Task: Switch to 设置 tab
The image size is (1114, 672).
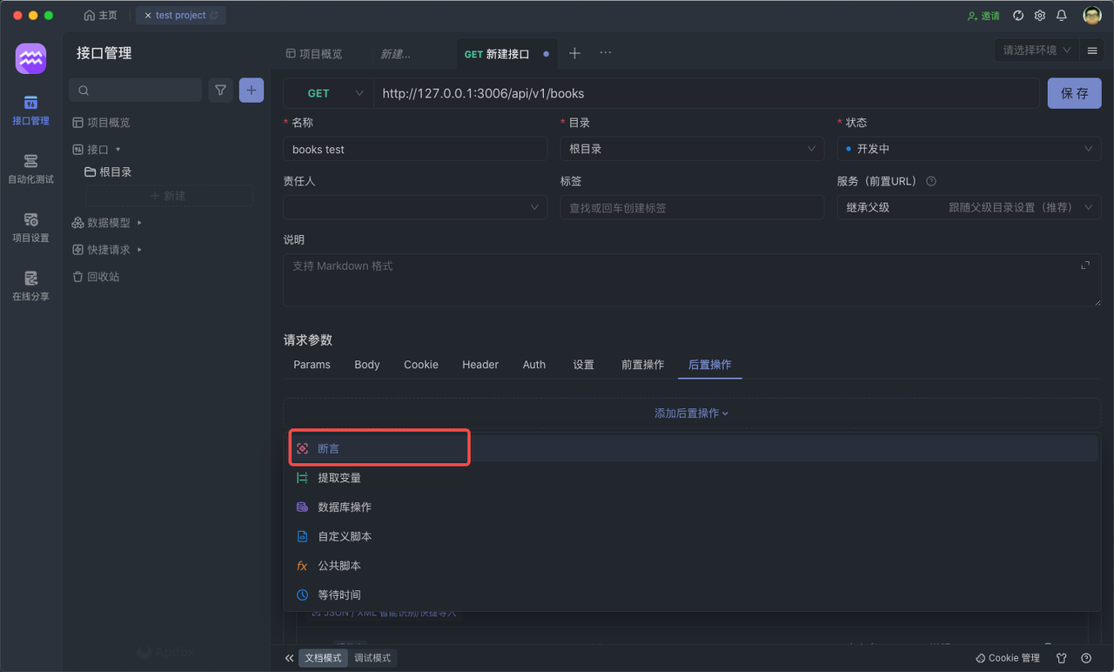Action: 584,365
